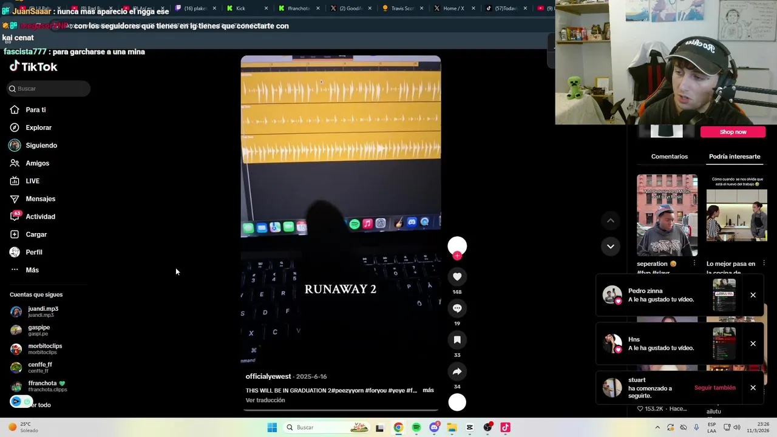Dismiss the Hns notification

(x=753, y=344)
